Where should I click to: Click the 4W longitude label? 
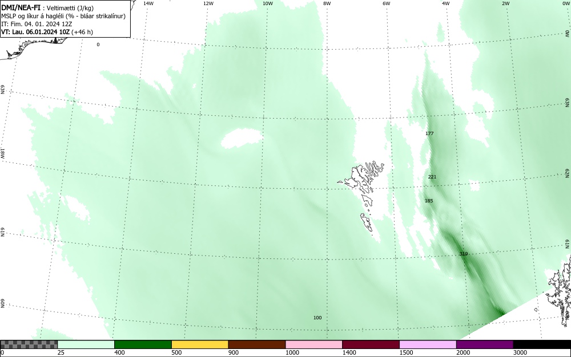point(446,3)
